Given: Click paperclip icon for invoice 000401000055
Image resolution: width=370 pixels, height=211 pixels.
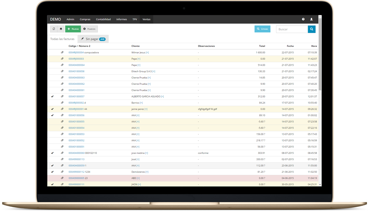Looking at the screenshot, I should coord(62,122).
